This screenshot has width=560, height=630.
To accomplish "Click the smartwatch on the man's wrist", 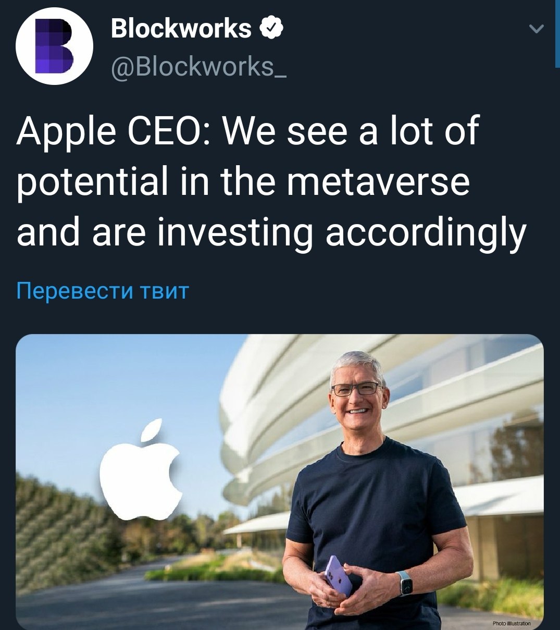I will 405,583.
